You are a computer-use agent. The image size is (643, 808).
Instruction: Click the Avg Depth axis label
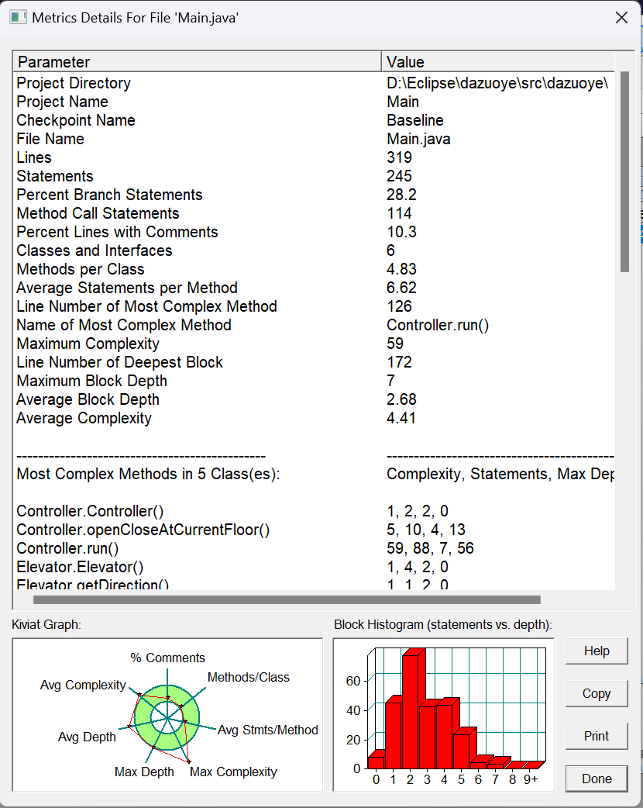(x=87, y=737)
